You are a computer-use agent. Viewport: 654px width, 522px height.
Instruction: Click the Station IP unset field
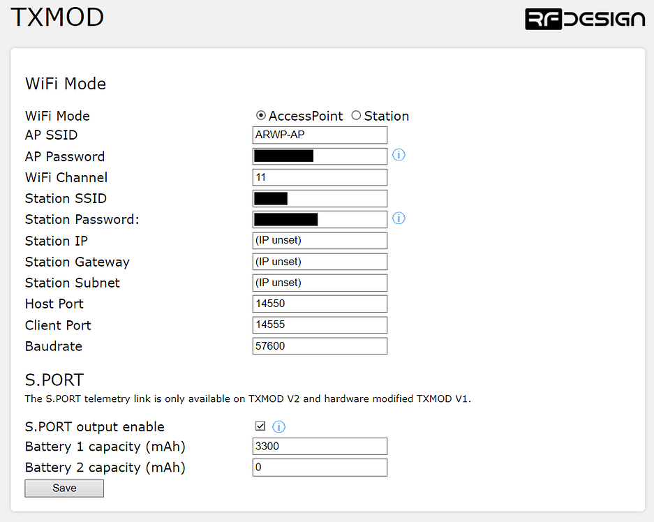pos(320,240)
